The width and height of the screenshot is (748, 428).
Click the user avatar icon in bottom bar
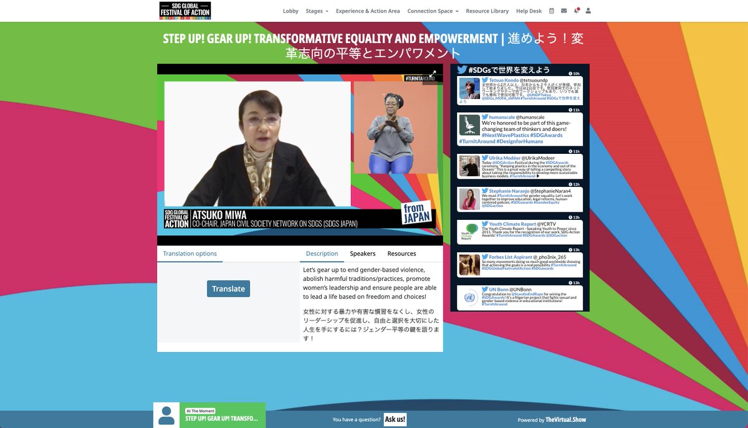[166, 416]
